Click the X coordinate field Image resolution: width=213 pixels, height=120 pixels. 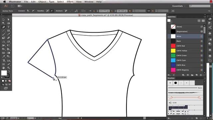point(104,11)
